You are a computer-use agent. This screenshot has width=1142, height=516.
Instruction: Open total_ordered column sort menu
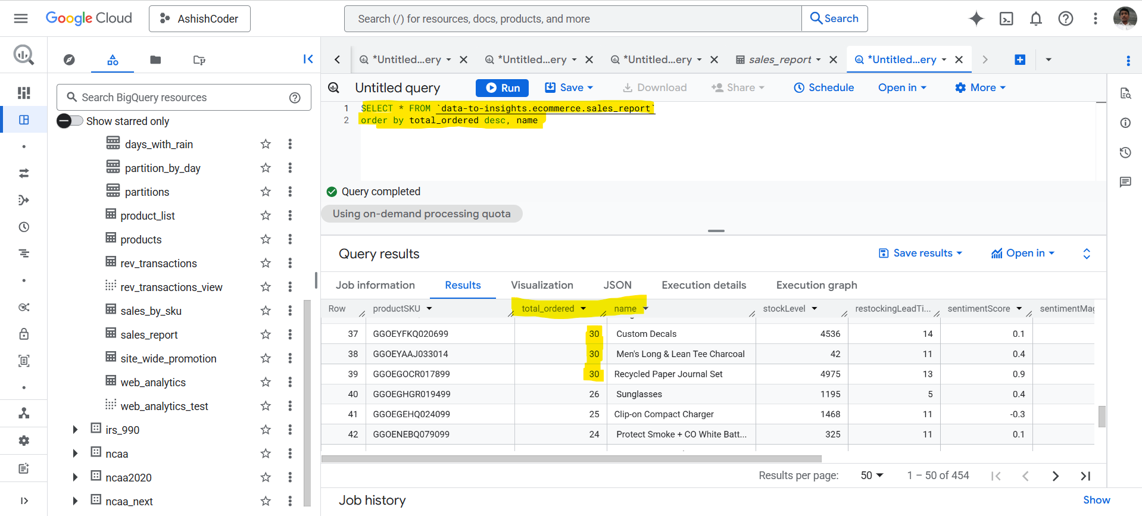[584, 308]
